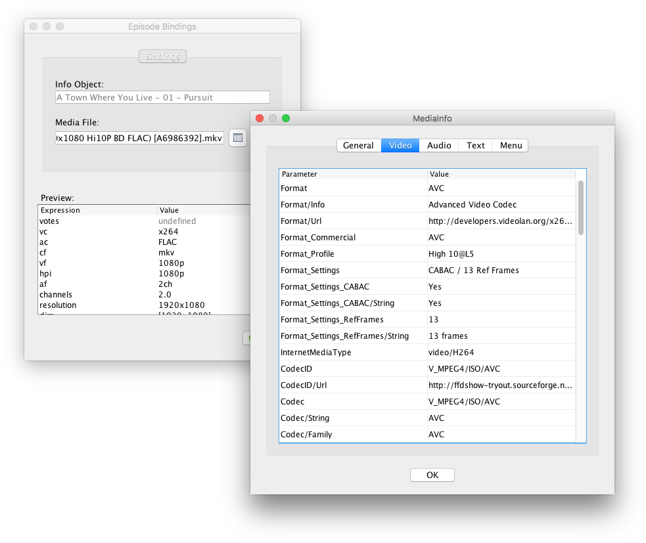Select the Format/Info row
The width and height of the screenshot is (646, 543).
pos(427,205)
